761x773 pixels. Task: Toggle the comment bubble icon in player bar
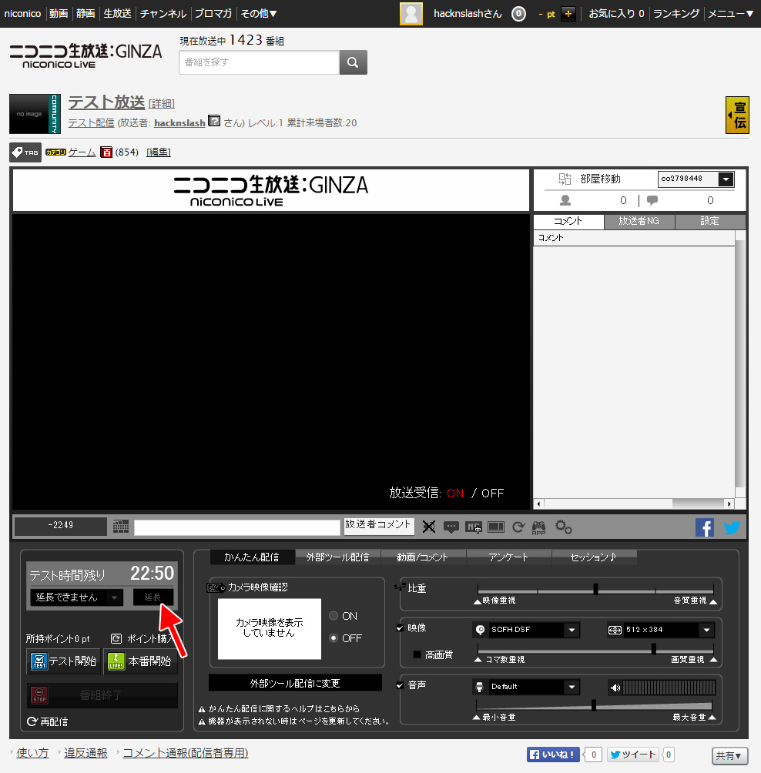[x=451, y=527]
